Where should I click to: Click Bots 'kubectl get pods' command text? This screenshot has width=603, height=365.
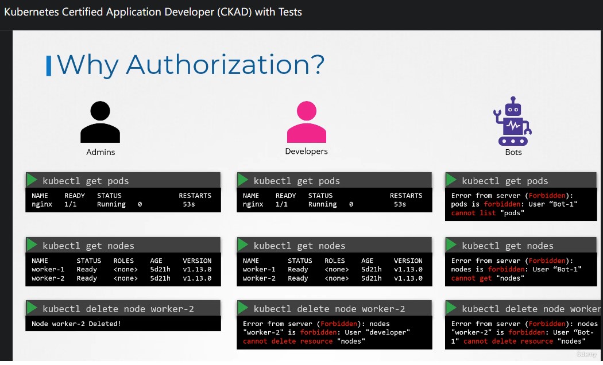point(505,181)
